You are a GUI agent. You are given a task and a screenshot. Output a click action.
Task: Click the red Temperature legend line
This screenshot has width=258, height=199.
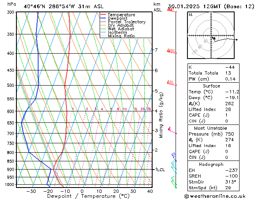click(x=103, y=15)
